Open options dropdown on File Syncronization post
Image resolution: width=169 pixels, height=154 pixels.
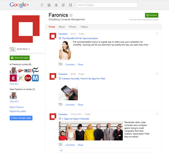(157, 33)
